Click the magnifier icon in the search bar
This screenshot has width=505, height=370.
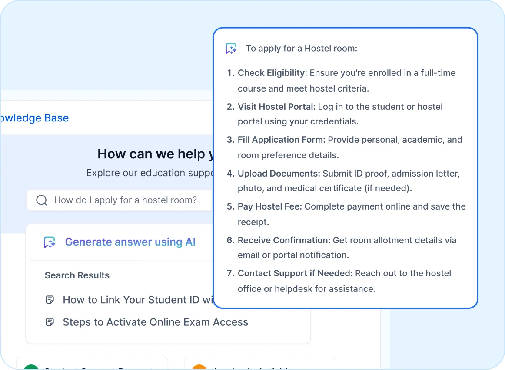click(41, 200)
